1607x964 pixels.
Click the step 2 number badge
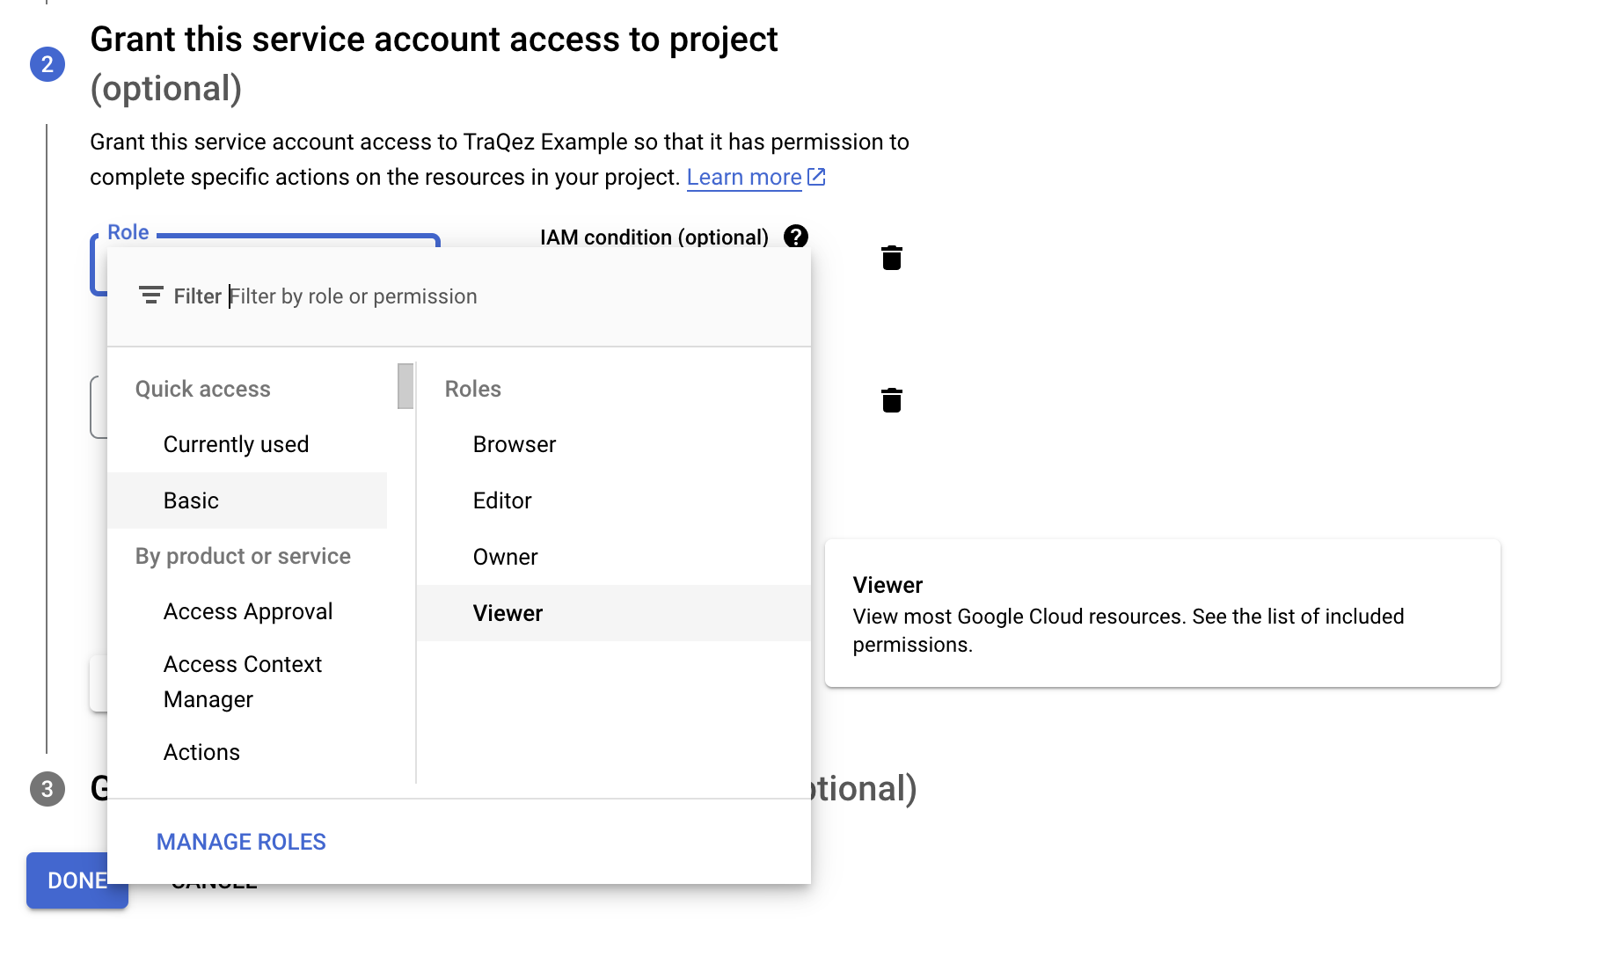[47, 64]
